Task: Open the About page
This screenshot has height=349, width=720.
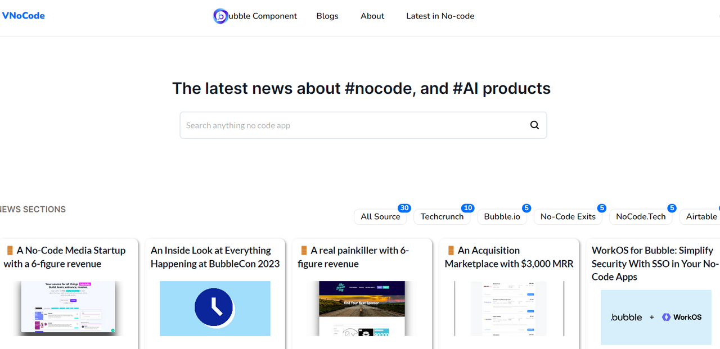Action: [372, 16]
